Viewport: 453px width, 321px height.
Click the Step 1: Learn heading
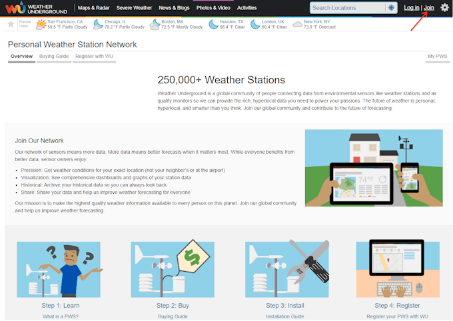tap(61, 306)
